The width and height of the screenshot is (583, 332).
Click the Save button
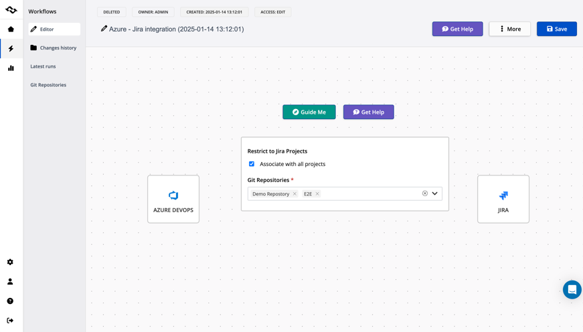click(x=557, y=29)
